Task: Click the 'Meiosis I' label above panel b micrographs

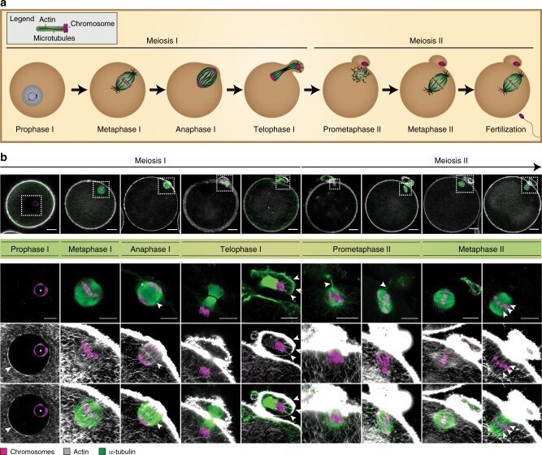Action: pyautogui.click(x=150, y=161)
